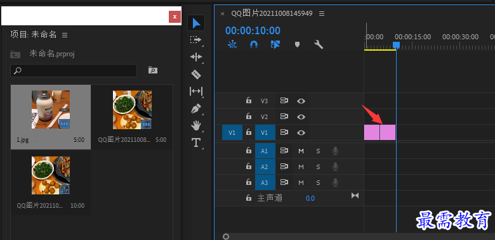Toggle sync lock on A3
This screenshot has height=240, width=495.
pos(284,182)
